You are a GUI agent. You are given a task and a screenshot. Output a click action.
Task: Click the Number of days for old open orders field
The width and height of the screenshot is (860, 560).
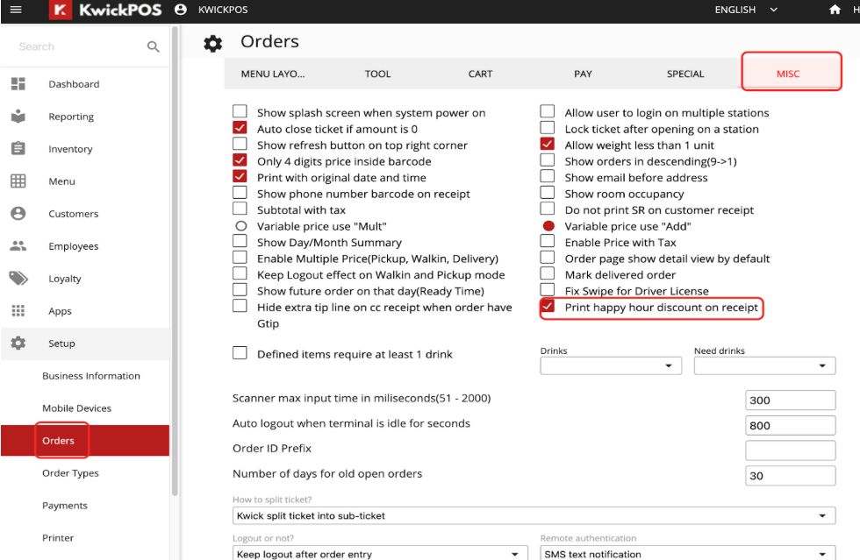(x=791, y=476)
